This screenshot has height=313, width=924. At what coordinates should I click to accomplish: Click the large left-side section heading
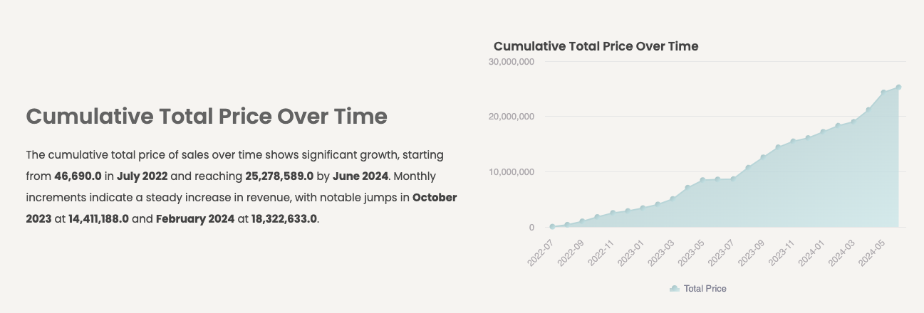207,116
